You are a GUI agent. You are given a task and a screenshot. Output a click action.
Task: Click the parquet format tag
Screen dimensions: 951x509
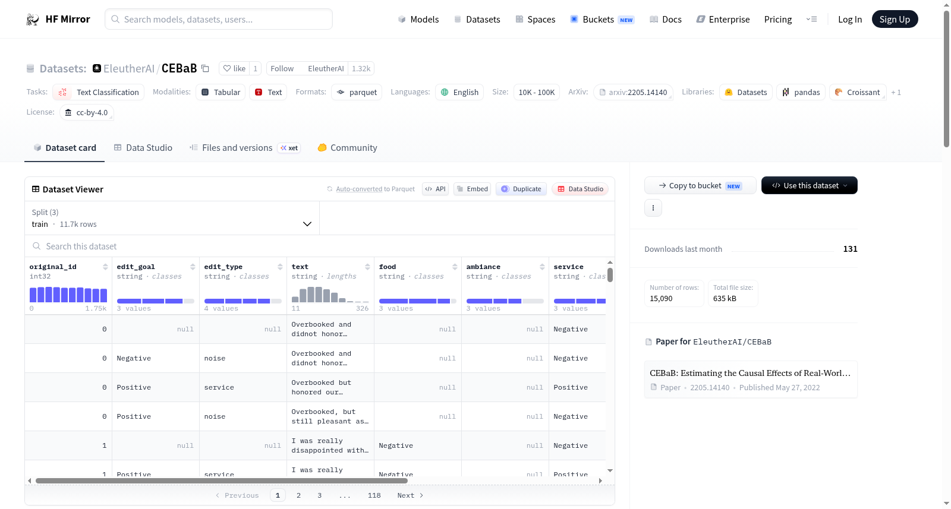pos(357,92)
